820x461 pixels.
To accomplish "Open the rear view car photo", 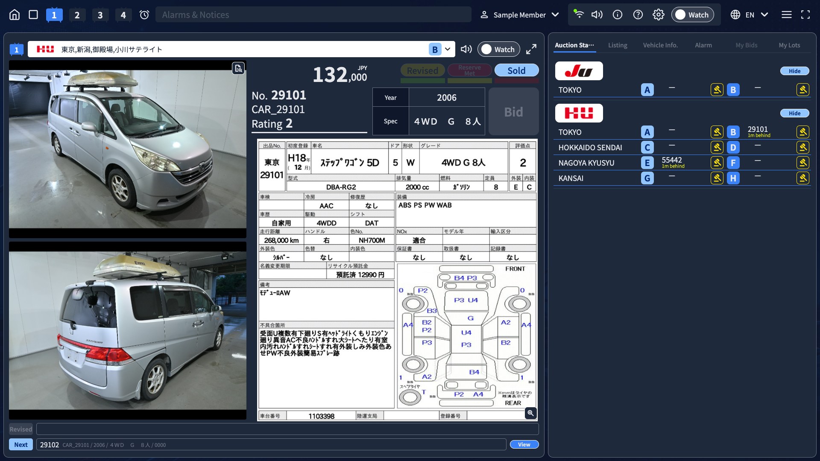I will point(128,331).
